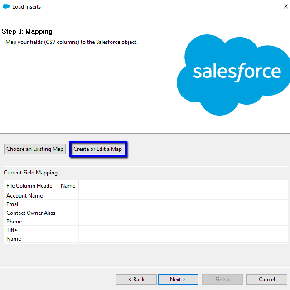Select the Name row at the table bottom
Screen dimensions: 290x290
(14, 239)
